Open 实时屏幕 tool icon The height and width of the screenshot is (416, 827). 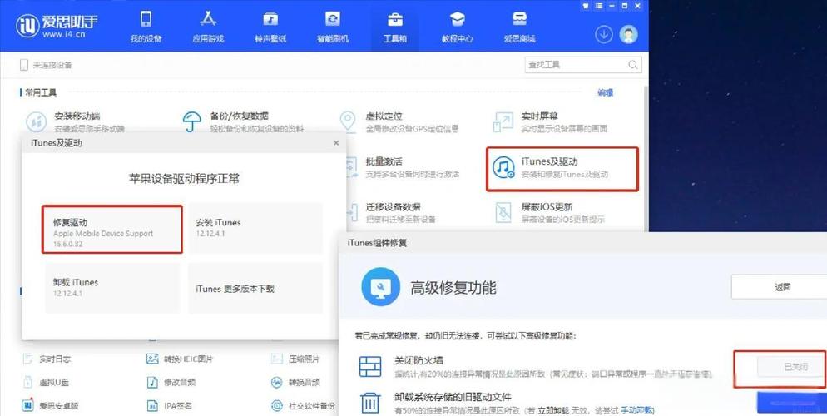[x=503, y=121]
